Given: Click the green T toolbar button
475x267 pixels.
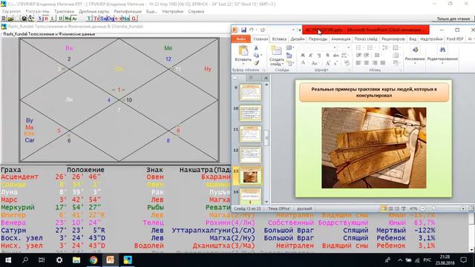Looking at the screenshot, I should [89, 19].
